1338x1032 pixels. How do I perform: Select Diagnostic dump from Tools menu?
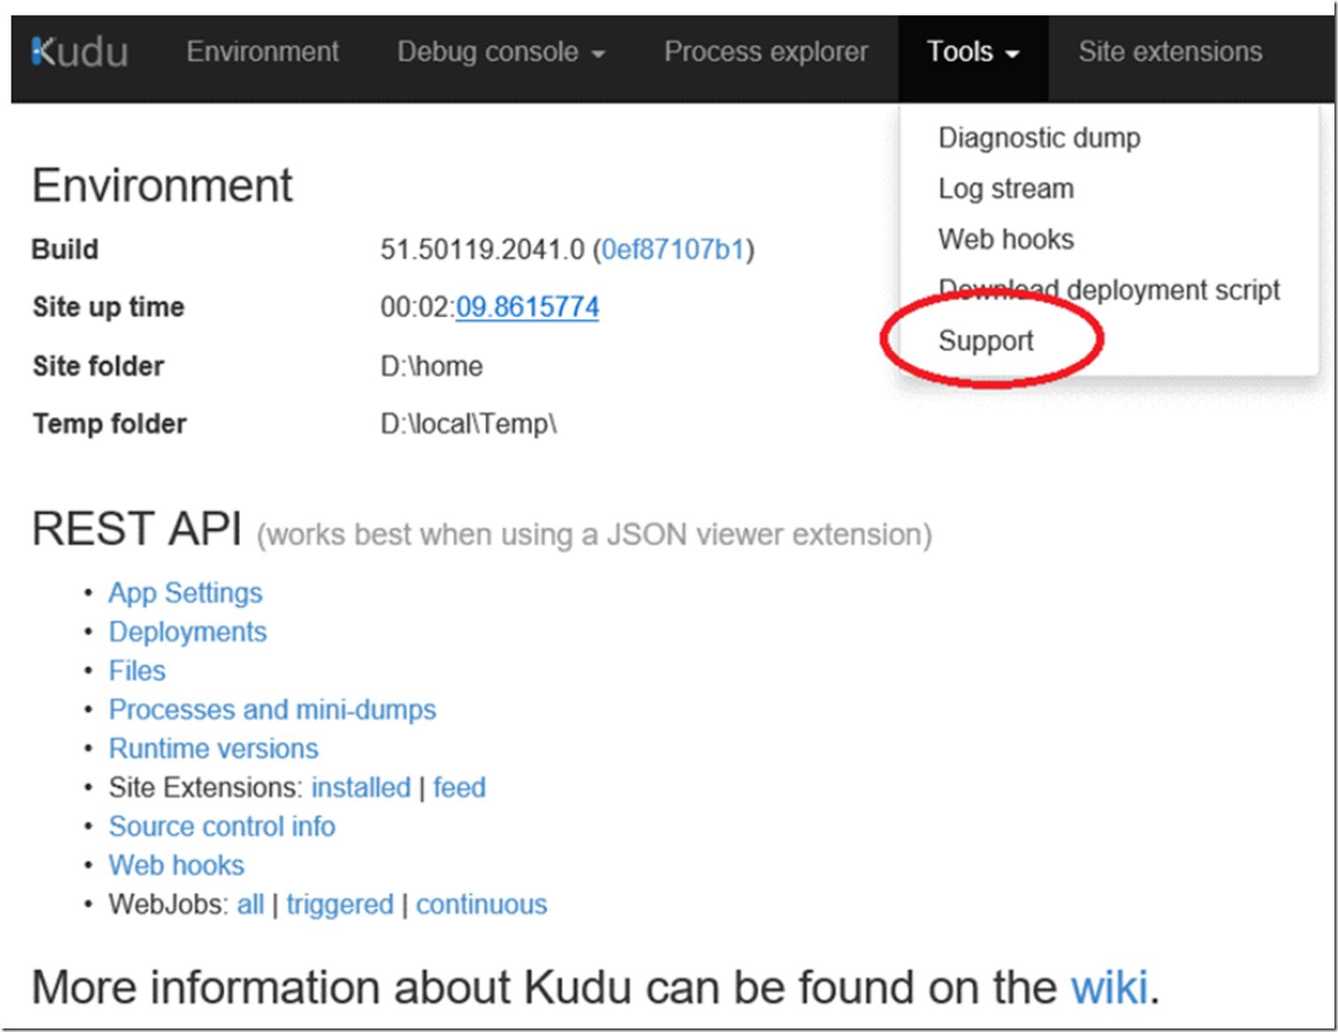tap(1039, 138)
